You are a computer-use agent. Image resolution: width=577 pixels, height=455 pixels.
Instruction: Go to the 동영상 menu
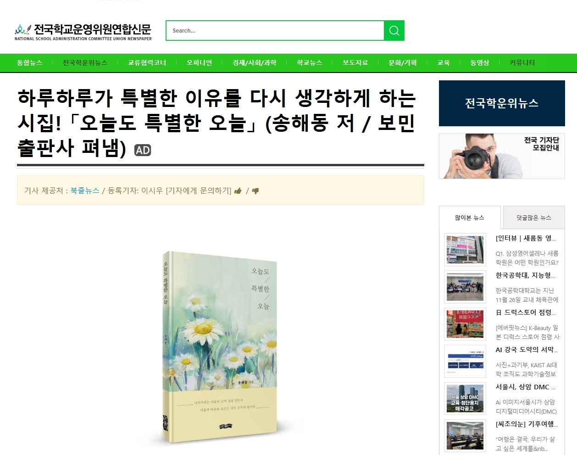click(x=480, y=62)
